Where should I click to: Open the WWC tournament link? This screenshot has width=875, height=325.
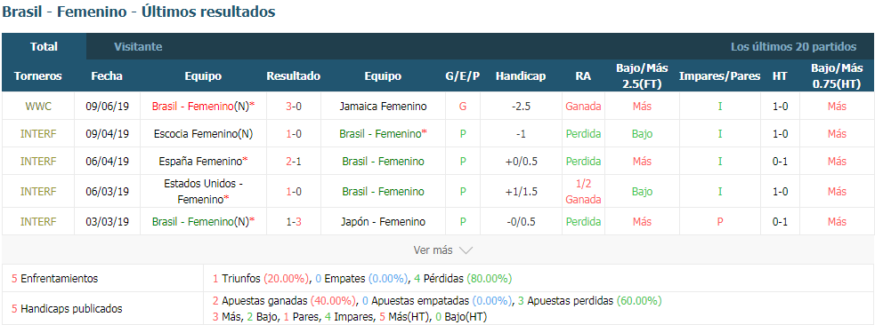pyautogui.click(x=38, y=107)
